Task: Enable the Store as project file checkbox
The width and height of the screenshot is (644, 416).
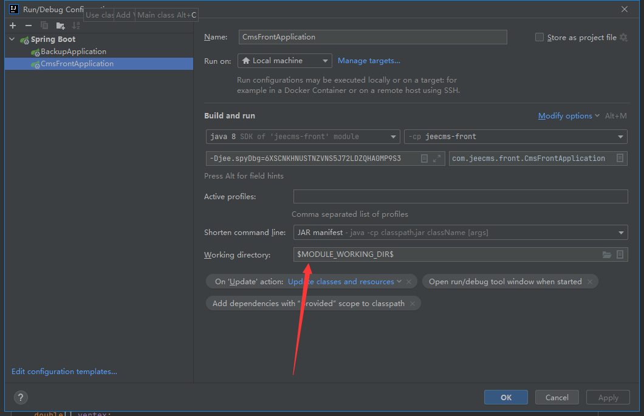Action: click(x=540, y=38)
